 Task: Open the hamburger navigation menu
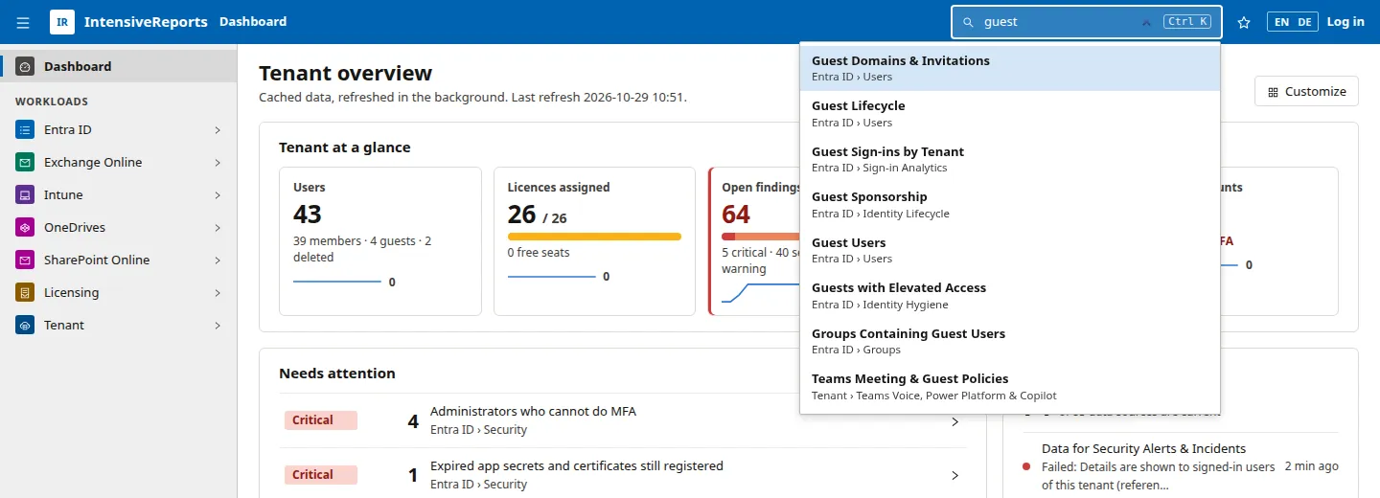pos(23,22)
